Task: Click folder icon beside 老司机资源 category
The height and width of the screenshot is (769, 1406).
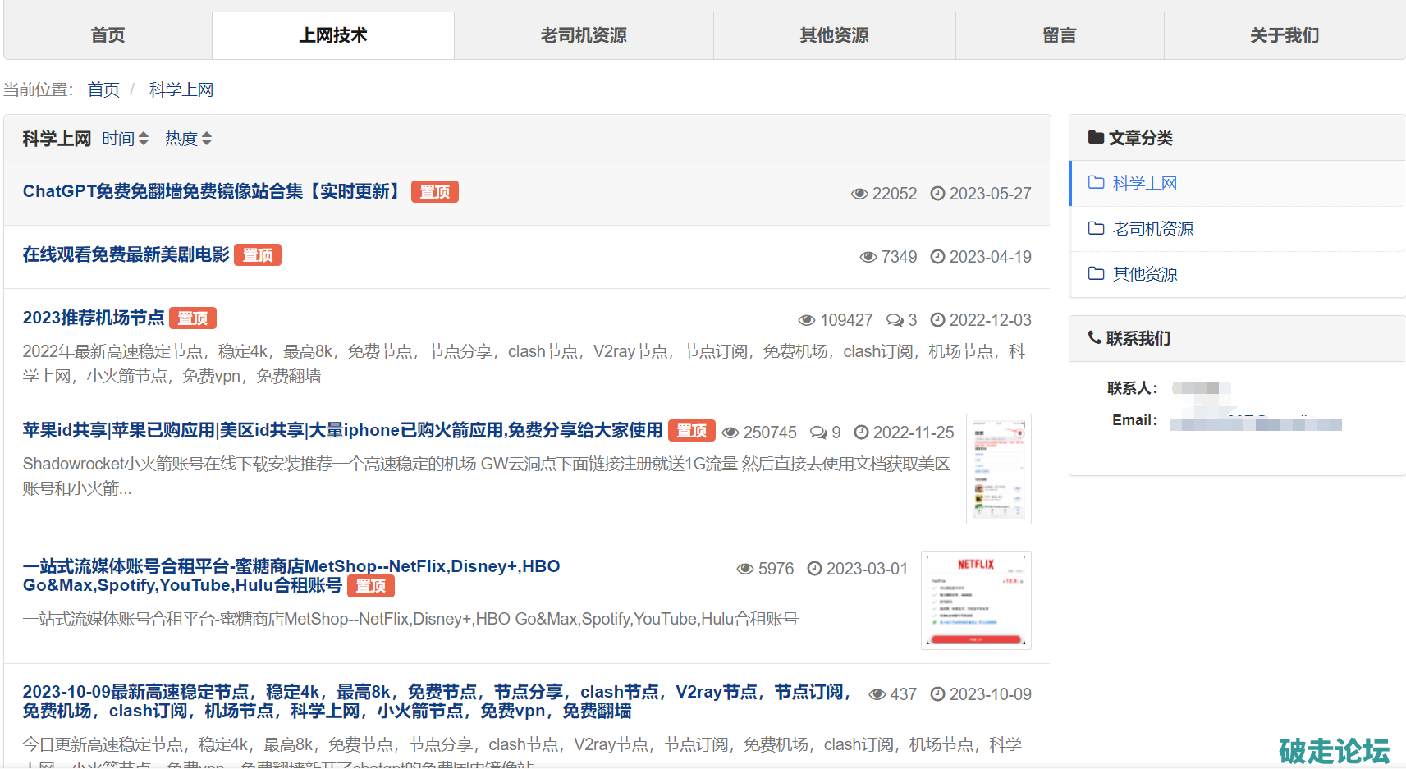Action: [x=1096, y=228]
